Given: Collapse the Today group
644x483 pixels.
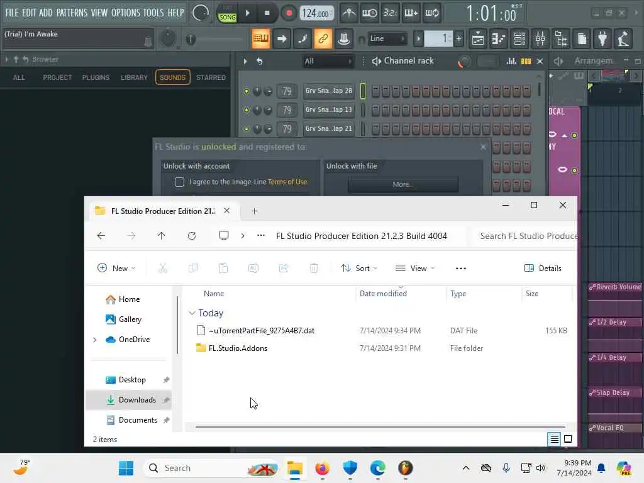Looking at the screenshot, I should pyautogui.click(x=192, y=313).
